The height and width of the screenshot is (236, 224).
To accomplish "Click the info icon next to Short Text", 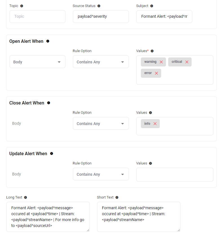I will (x=117, y=197).
